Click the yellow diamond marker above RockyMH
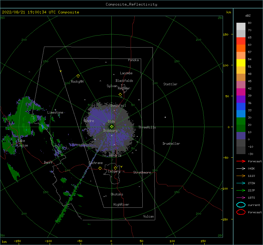Screen dimensions: 263x245 78,76
